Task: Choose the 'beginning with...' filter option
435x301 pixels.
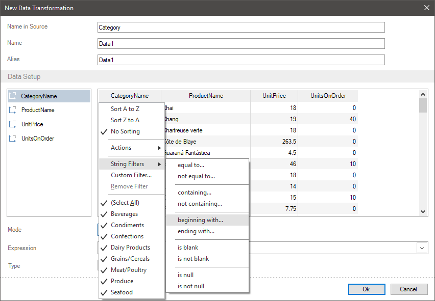Action: point(200,220)
